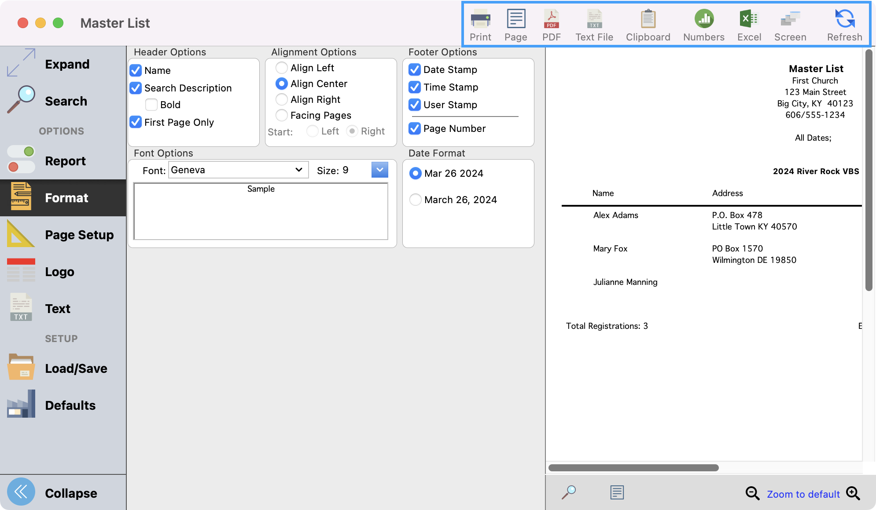Image resolution: width=876 pixels, height=510 pixels.
Task: Open the Page Setup section
Action: (x=62, y=235)
